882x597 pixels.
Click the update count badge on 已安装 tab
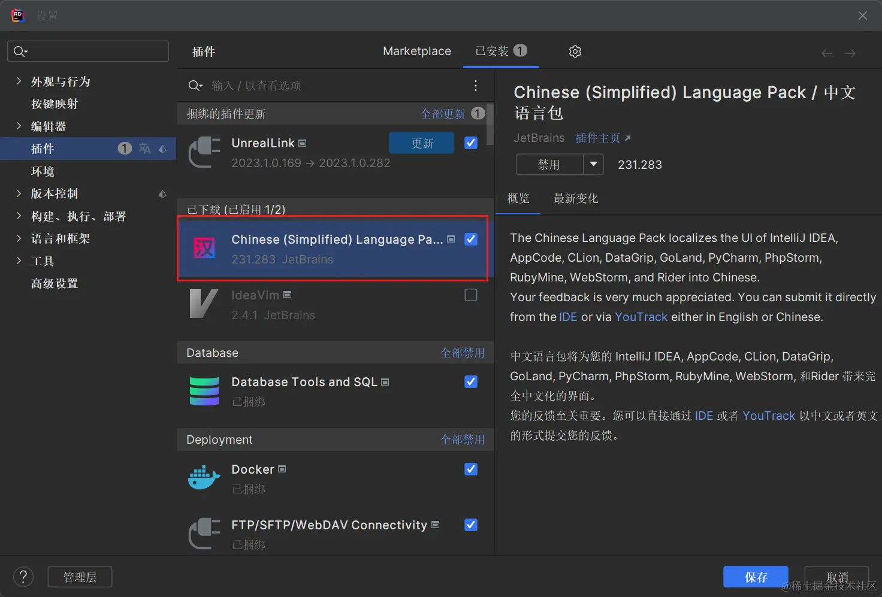(x=520, y=50)
